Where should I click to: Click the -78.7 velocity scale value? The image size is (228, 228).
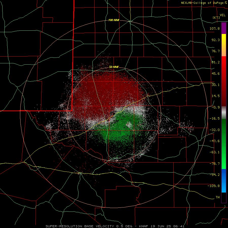tap(215, 164)
